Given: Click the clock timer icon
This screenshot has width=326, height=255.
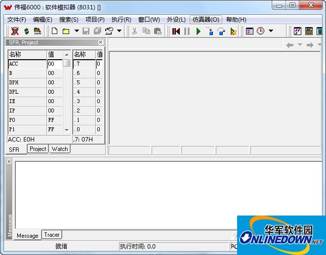Looking at the screenshot, I should [260, 31].
